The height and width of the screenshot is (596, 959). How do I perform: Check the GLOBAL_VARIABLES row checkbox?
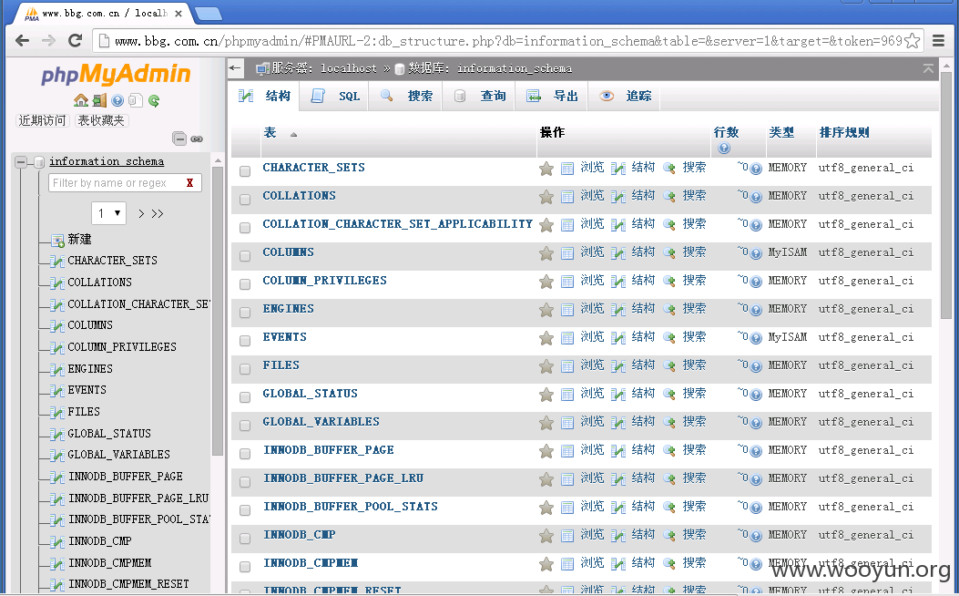tap(245, 426)
